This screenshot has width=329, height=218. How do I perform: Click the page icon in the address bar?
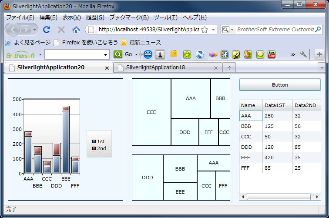pyautogui.click(x=91, y=30)
